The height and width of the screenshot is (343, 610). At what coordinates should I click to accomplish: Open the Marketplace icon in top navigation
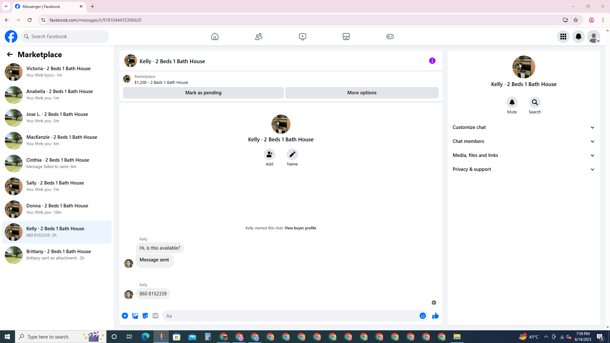point(346,37)
